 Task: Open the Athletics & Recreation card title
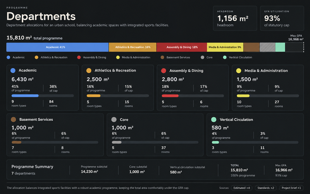pos(115,71)
